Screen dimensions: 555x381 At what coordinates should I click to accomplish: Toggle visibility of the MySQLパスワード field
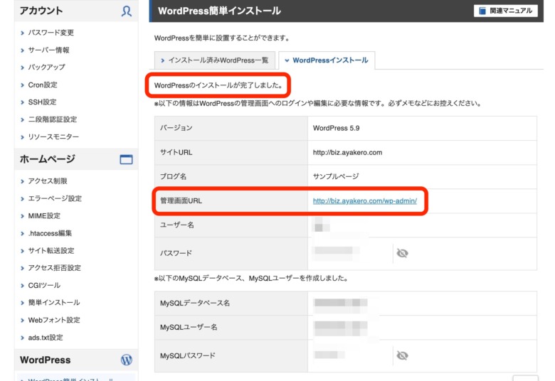click(402, 355)
